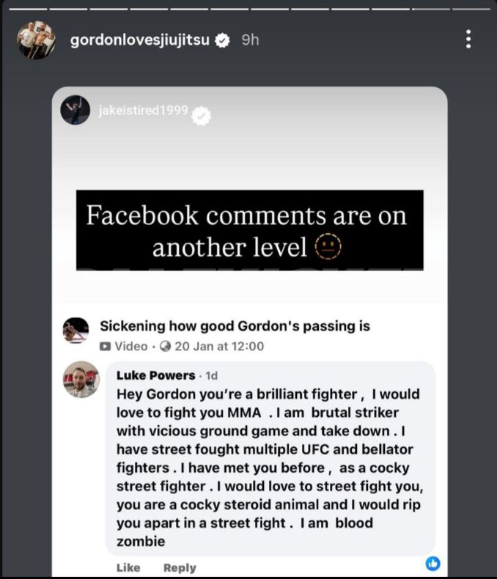
Task: Open the jakeistired1999 username link
Action: point(143,110)
